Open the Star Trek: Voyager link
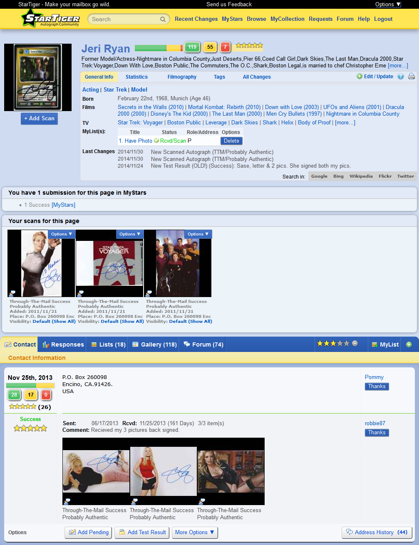Image resolution: width=419 pixels, height=545 pixels. (x=140, y=123)
